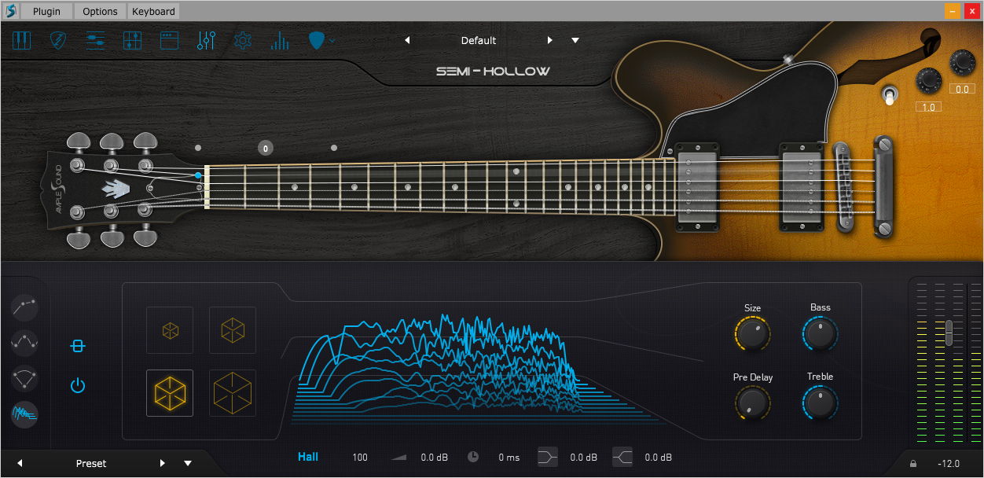Screen dimensions: 984x478
Task: Click the 0 ms pre-delay value
Action: tap(509, 458)
